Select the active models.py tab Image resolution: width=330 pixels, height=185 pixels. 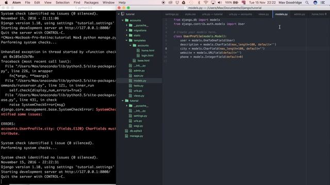point(282,14)
